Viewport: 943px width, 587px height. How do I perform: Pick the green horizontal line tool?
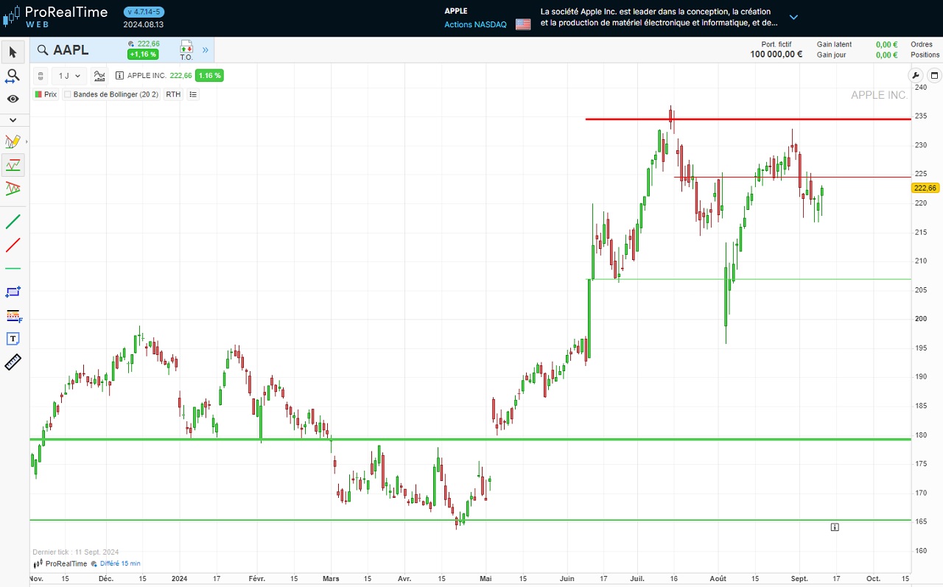[x=13, y=268]
